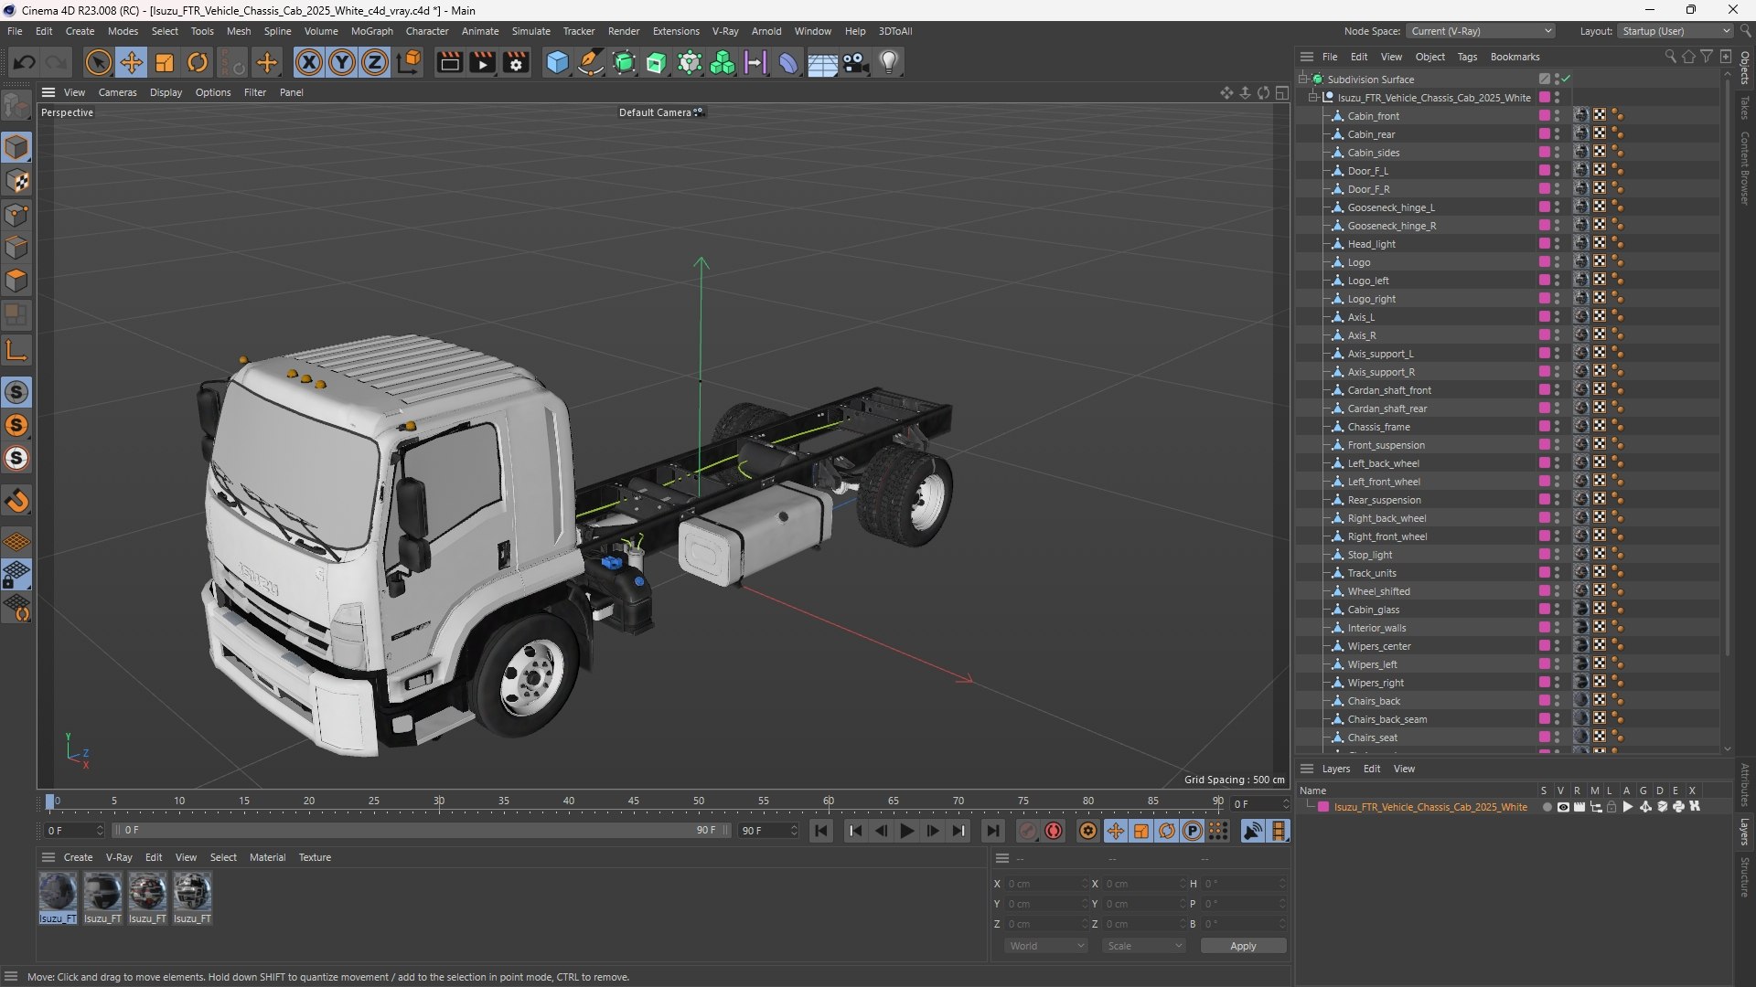Play the animation forward
Viewport: 1756px width, 987px height.
pyautogui.click(x=906, y=831)
